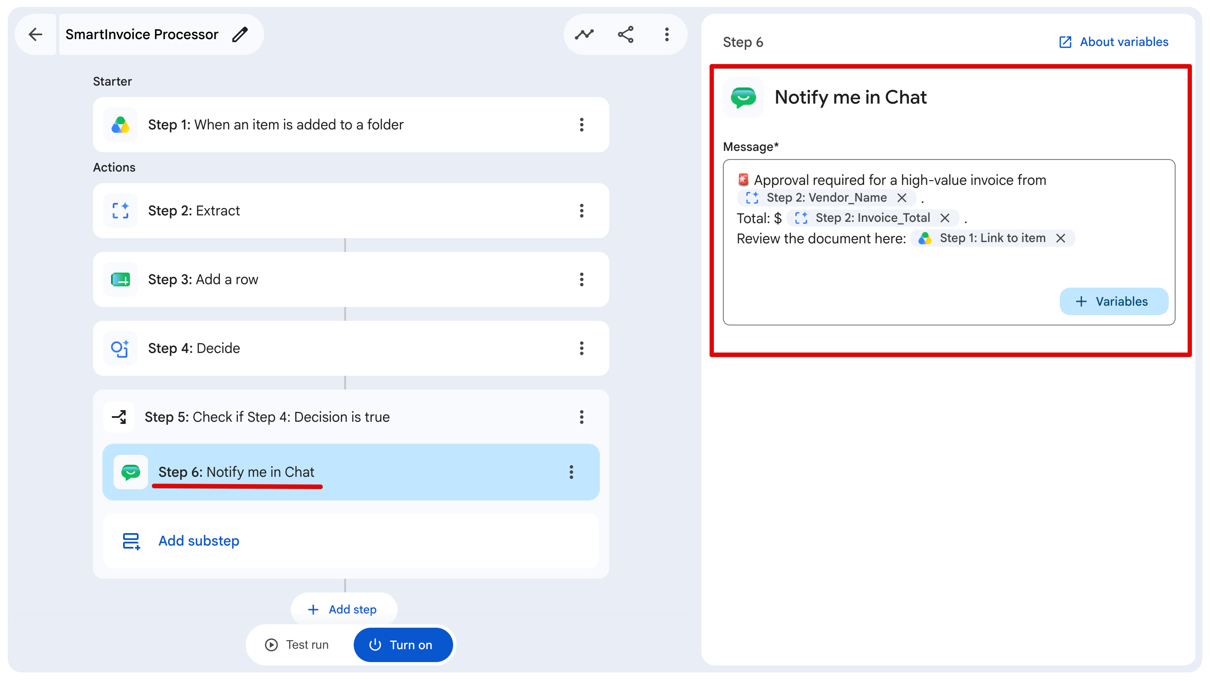Click the Add substep link
1210x681 pixels.
(199, 541)
